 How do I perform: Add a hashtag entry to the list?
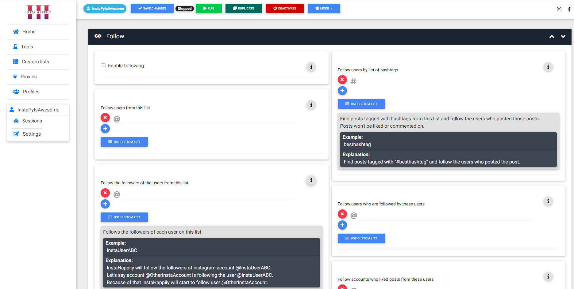point(342,91)
